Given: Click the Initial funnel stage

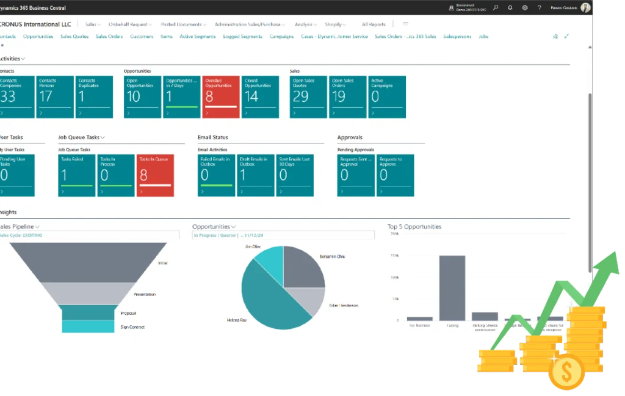Looking at the screenshot, I should (x=88, y=262).
